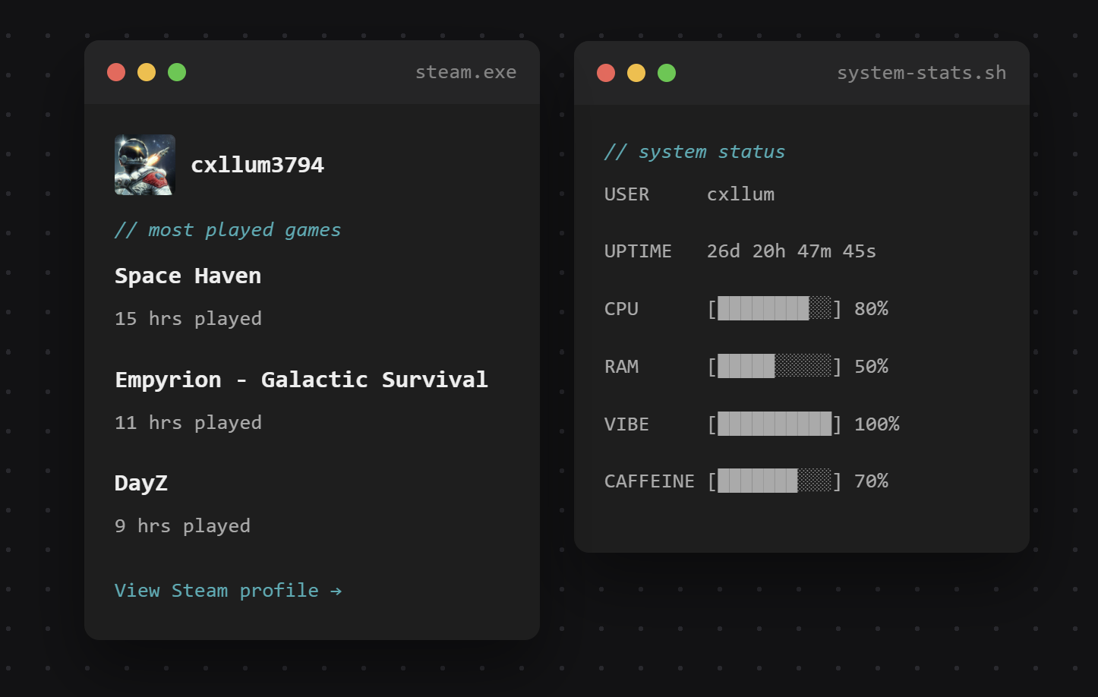Click the CPU label
This screenshot has height=697, width=1098.
[x=621, y=309]
